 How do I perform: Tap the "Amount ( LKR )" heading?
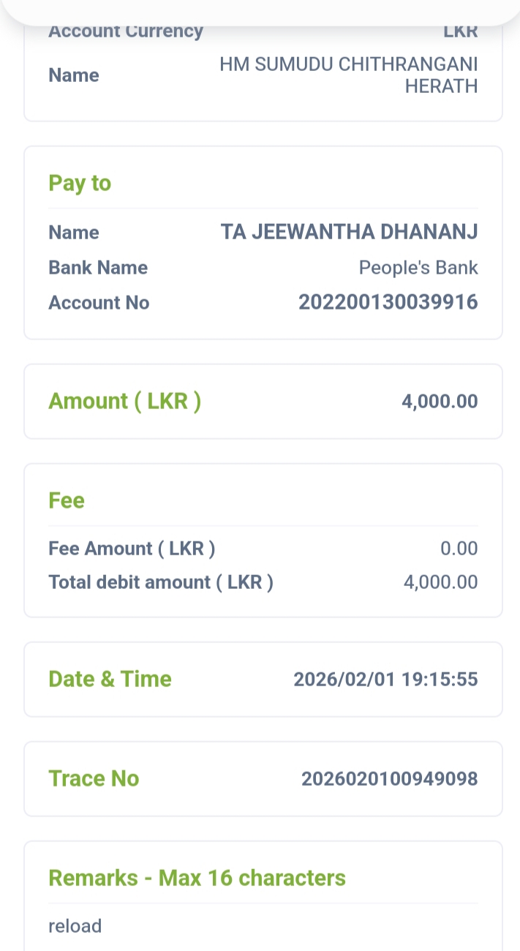pos(124,401)
